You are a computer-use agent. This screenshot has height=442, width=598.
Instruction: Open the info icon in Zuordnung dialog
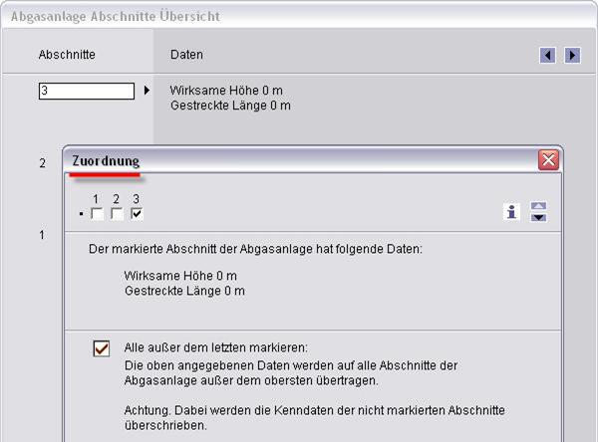pyautogui.click(x=511, y=211)
